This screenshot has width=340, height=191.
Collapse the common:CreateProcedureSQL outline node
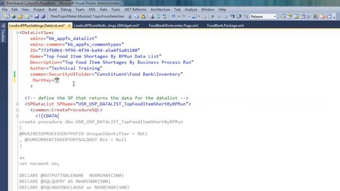[18, 110]
